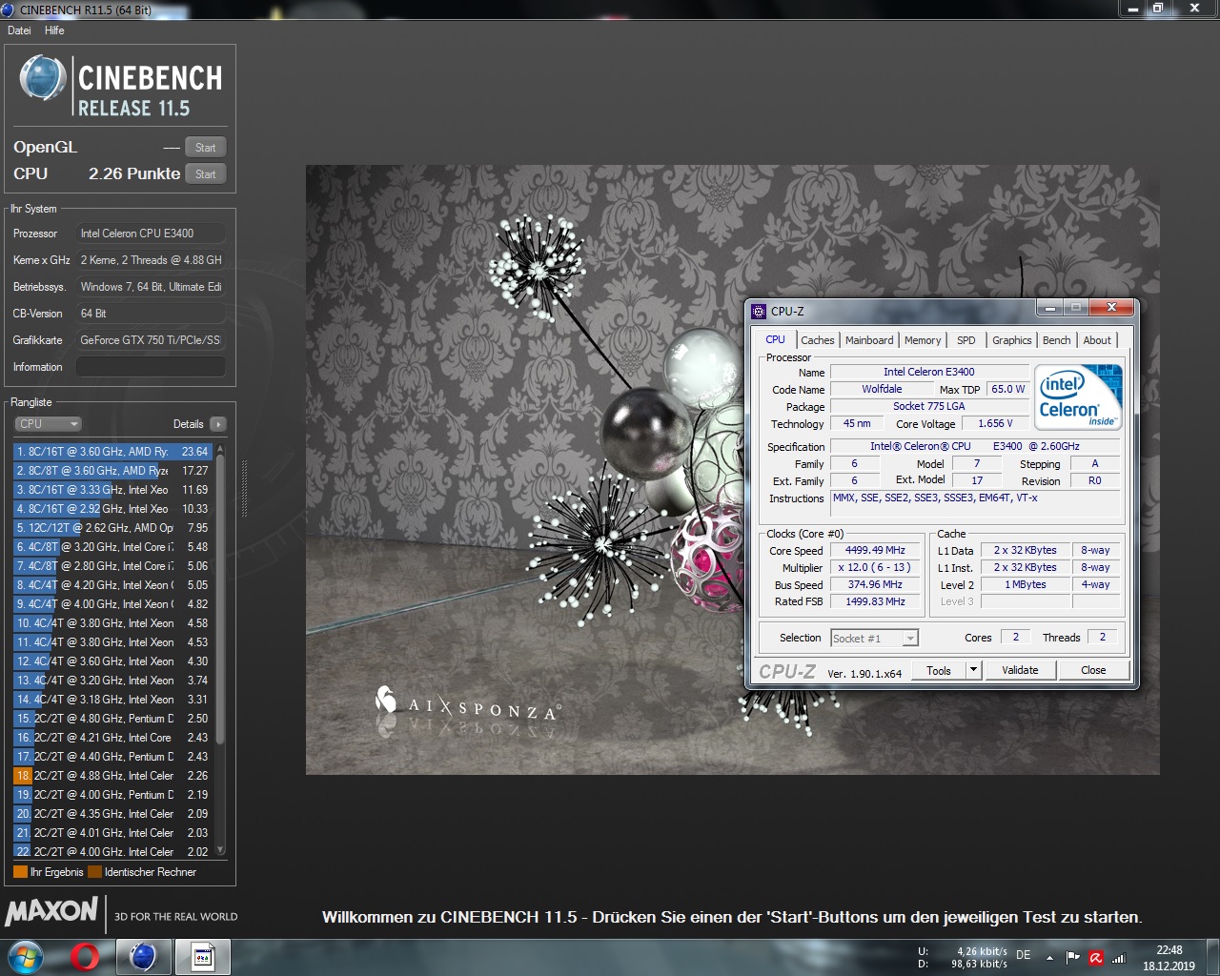
Task: Click the Core Voltage value 1.656 V
Action: point(995,423)
